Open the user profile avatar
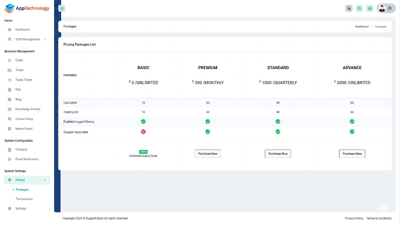This screenshot has height=225, width=400. (x=382, y=8)
